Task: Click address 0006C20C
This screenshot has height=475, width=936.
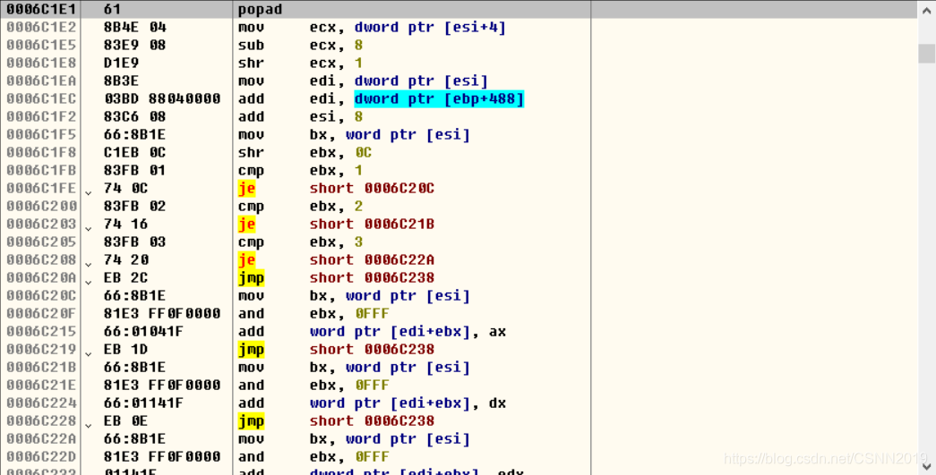Action: pos(42,295)
